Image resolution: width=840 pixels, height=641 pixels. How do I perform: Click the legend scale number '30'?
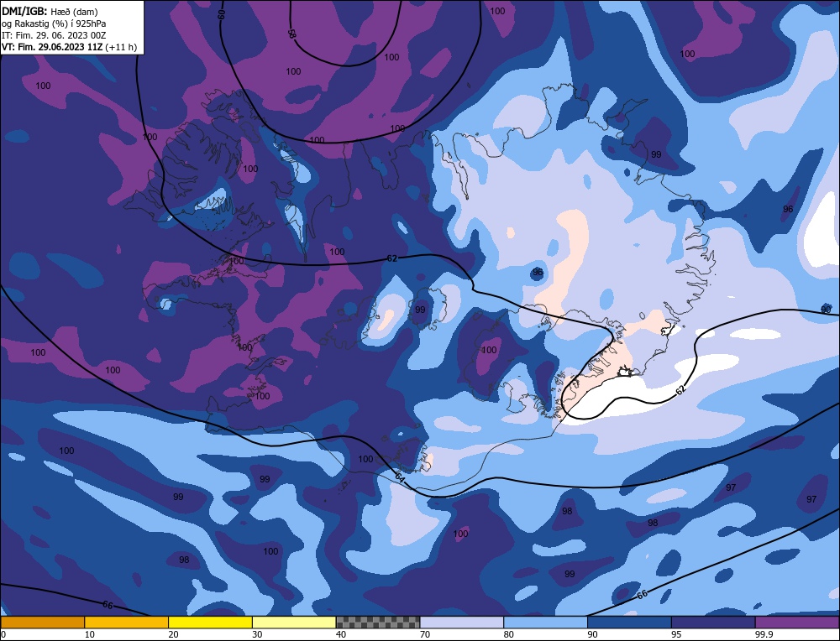(x=257, y=634)
